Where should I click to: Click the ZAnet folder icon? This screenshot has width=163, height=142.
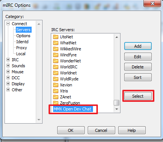(56, 97)
